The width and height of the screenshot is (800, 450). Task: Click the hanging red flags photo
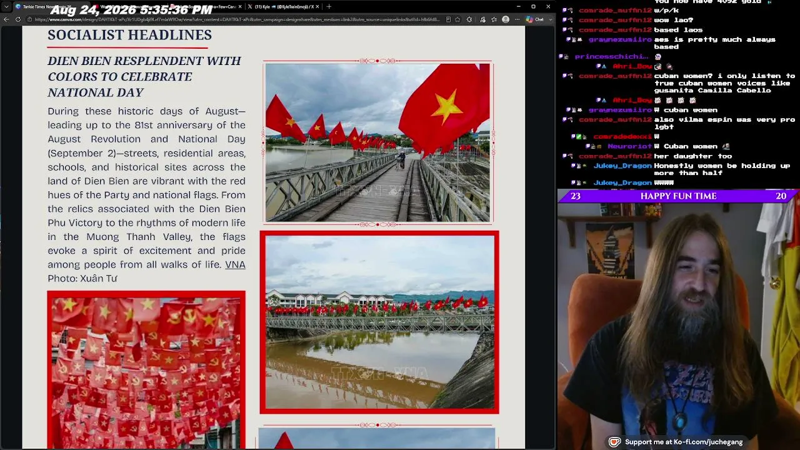pyautogui.click(x=146, y=370)
